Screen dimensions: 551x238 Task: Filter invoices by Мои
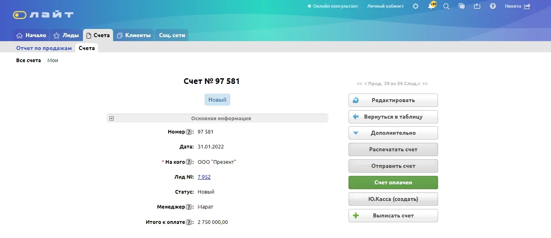tap(53, 61)
